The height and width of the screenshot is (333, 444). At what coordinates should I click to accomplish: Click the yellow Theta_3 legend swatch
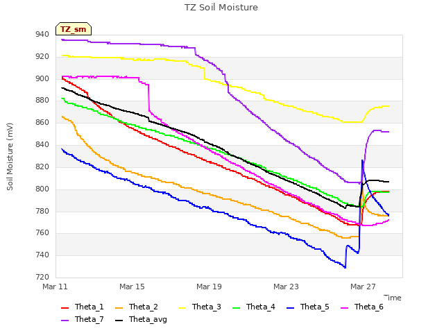182,308
